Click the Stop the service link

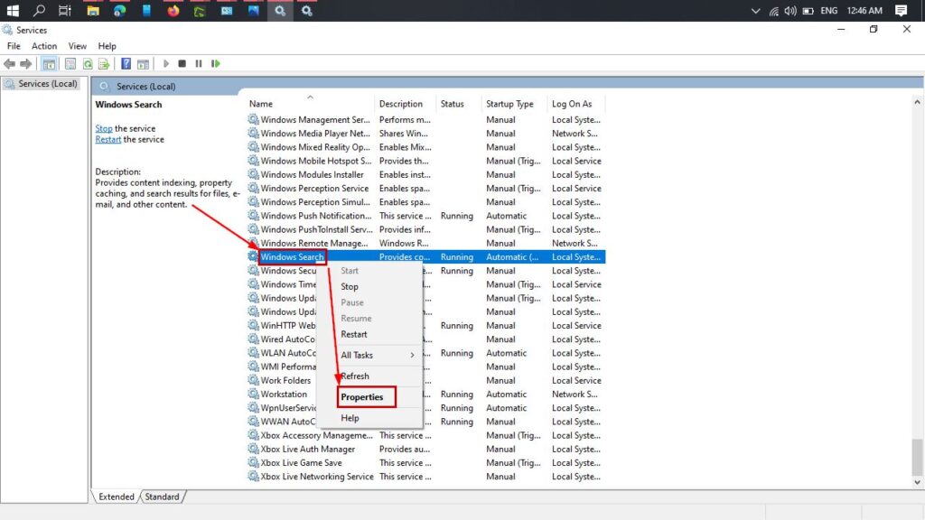[x=104, y=128]
